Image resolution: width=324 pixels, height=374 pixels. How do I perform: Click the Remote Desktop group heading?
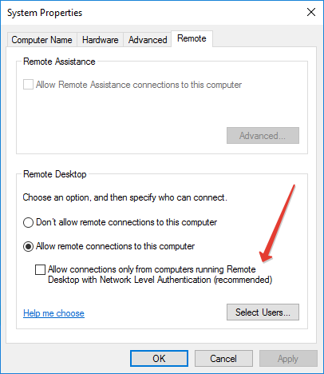[x=55, y=174]
